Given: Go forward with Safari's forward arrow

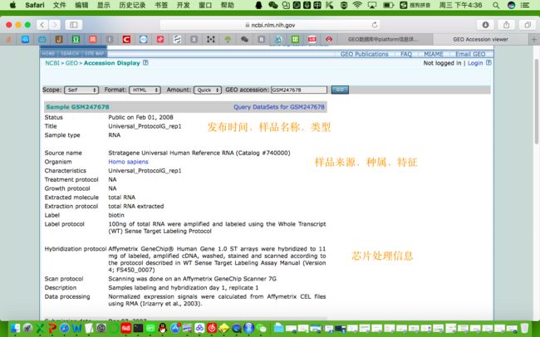Looking at the screenshot, I should pyautogui.click(x=54, y=25).
